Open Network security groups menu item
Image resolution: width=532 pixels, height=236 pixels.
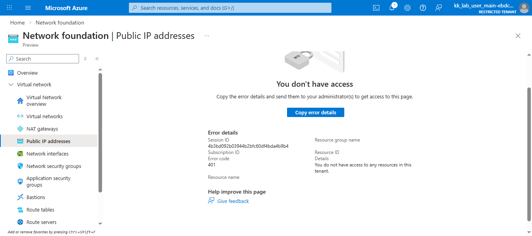pos(54,166)
